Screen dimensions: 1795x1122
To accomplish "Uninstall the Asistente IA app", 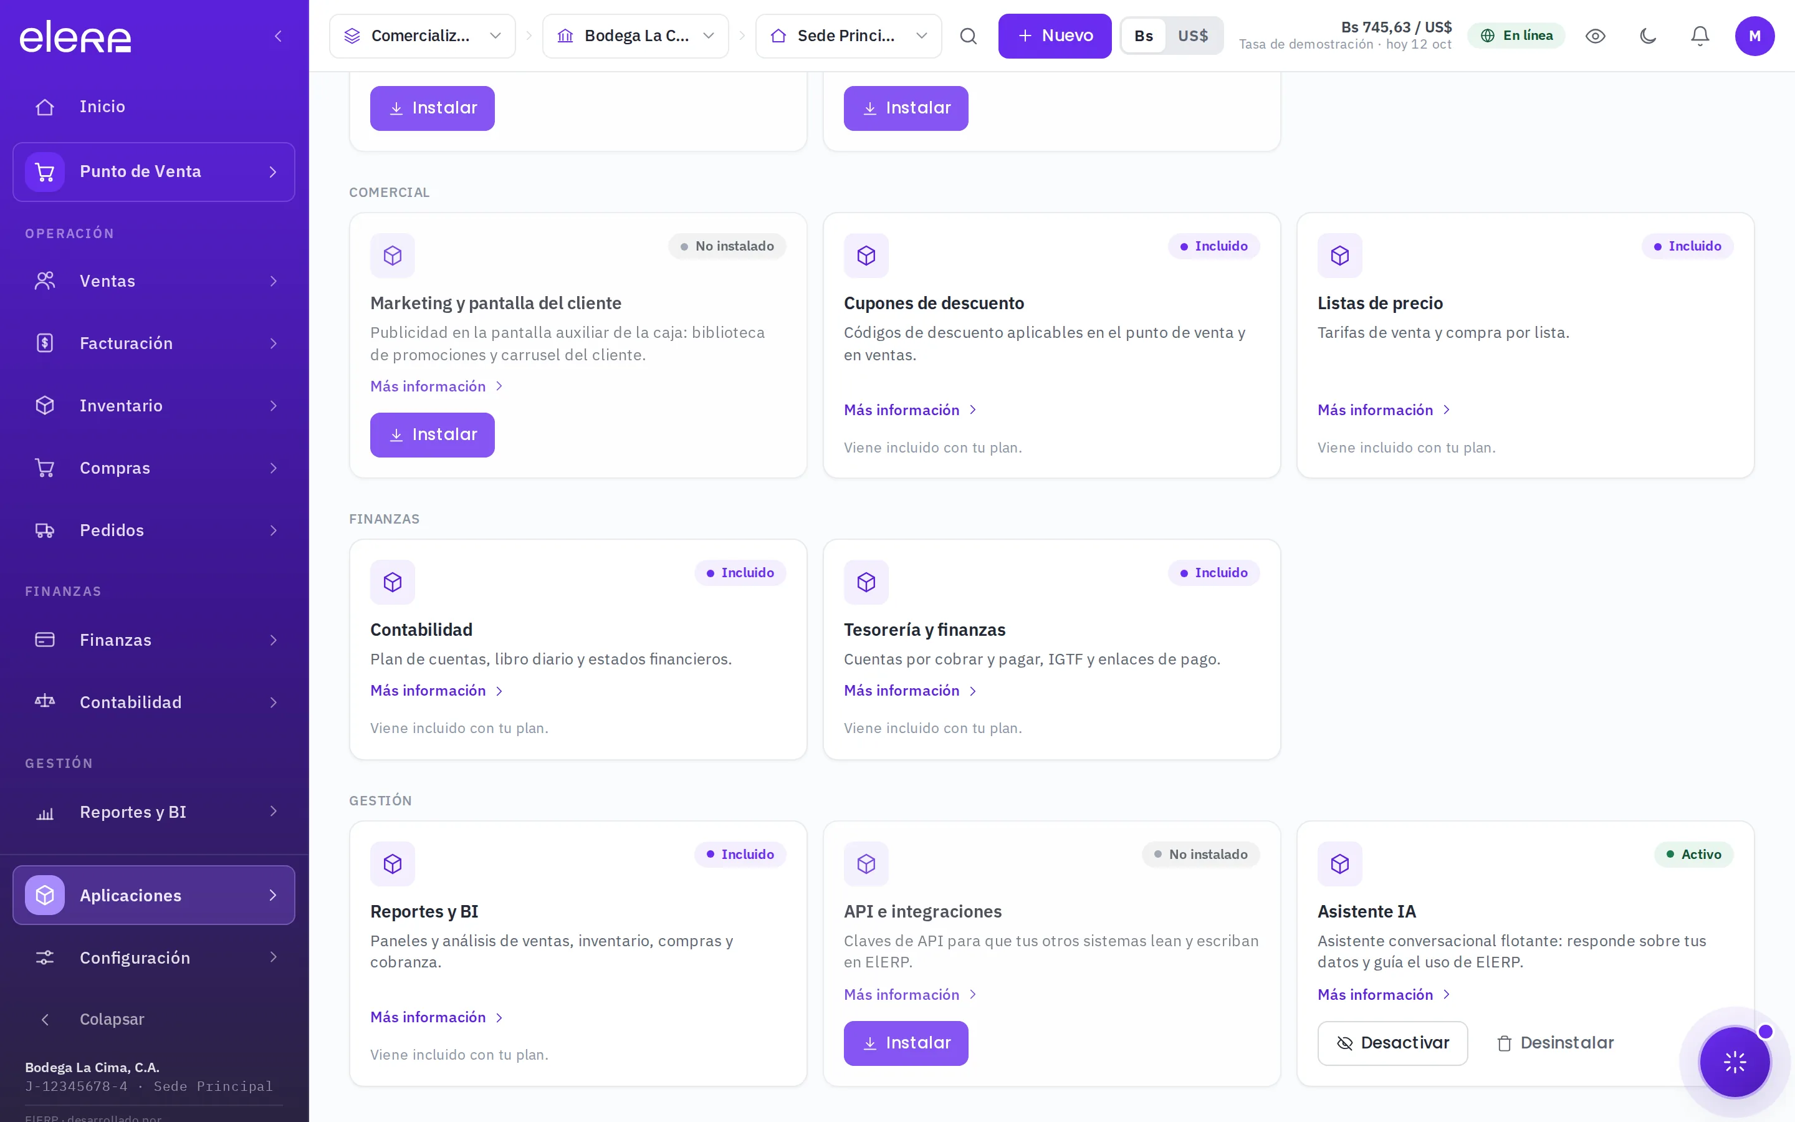I will click(1554, 1043).
